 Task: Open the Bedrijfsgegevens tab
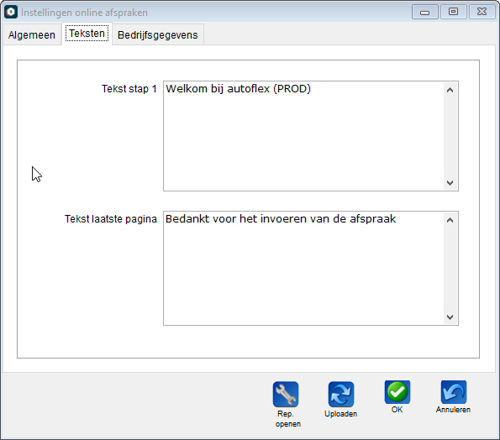(158, 34)
